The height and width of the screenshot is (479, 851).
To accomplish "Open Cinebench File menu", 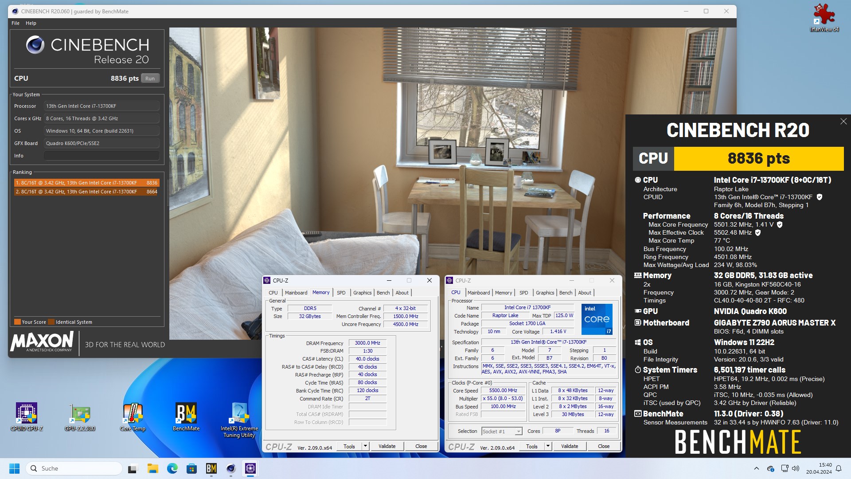I will click(16, 23).
